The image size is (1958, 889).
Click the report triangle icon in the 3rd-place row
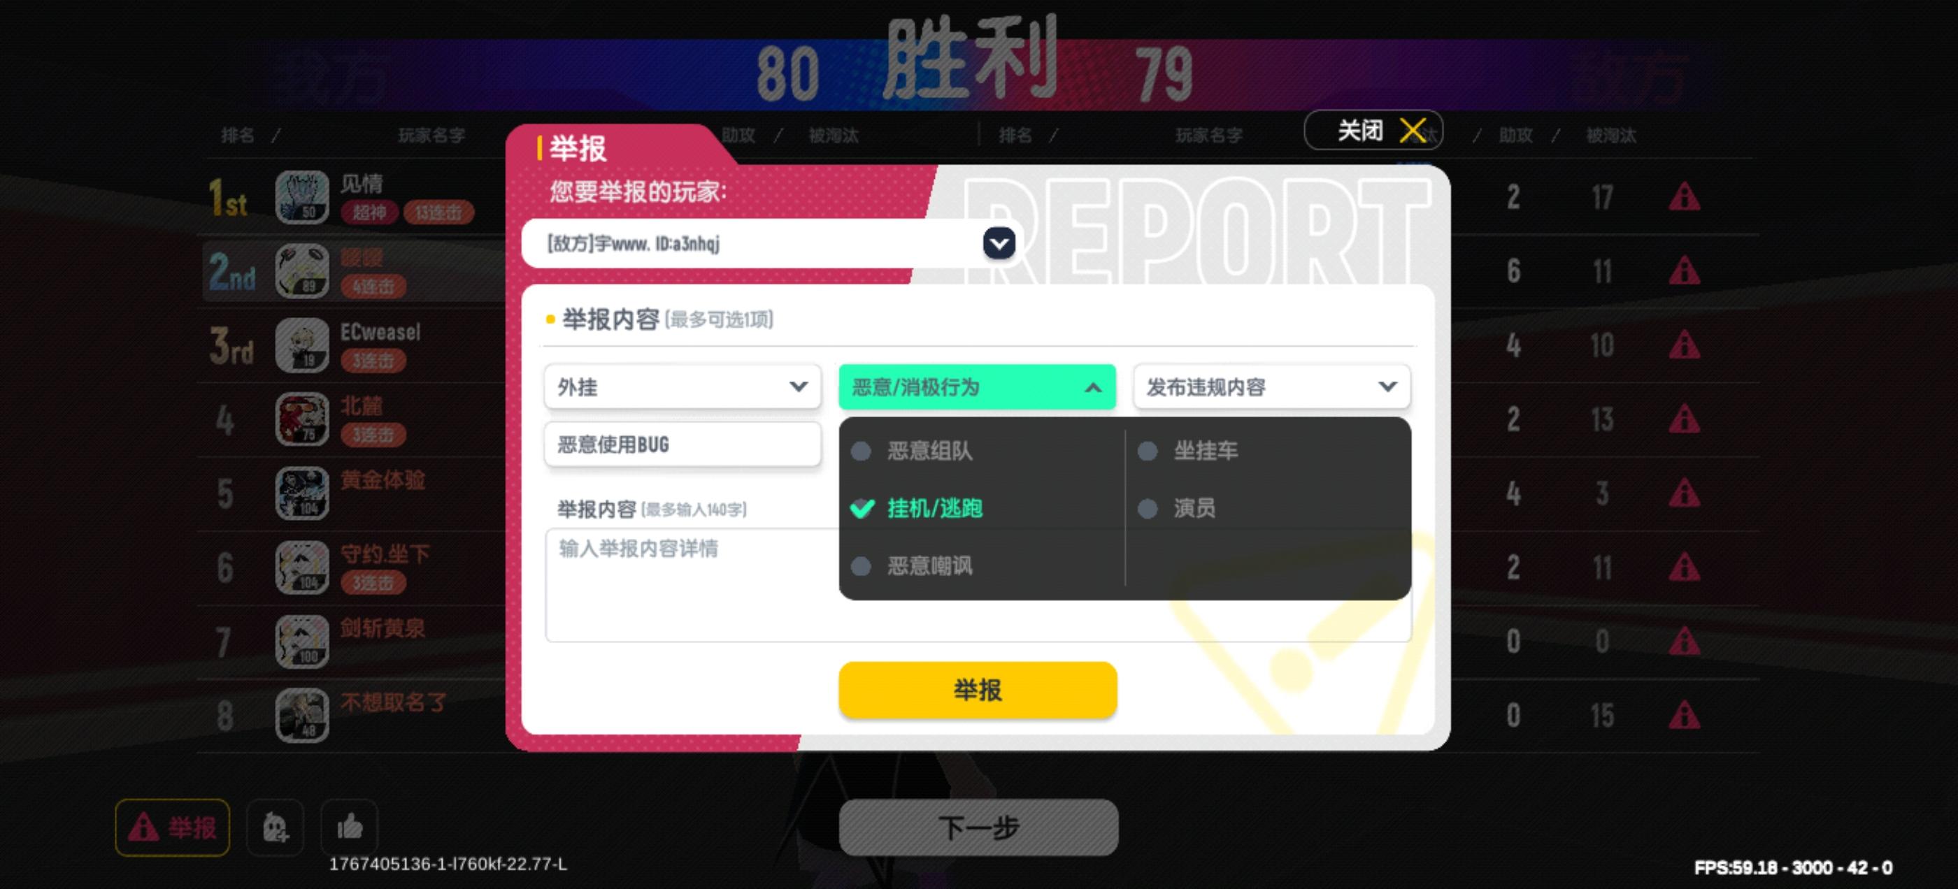1685,345
